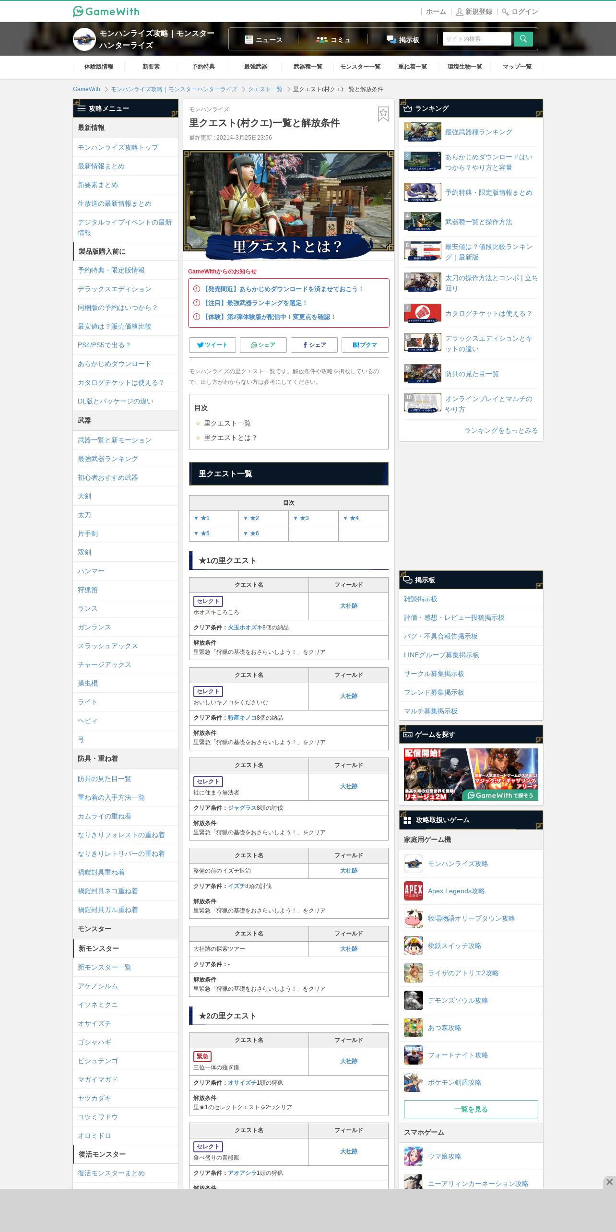This screenshot has height=1232, width=616.
Task: Click the 桃鉄スイッチ攻略 icon
Action: (x=414, y=946)
